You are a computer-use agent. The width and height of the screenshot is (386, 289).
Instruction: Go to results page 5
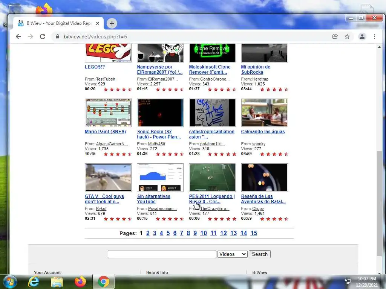coord(168,233)
